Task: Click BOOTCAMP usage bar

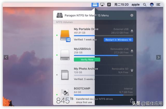Action: click(x=103, y=95)
